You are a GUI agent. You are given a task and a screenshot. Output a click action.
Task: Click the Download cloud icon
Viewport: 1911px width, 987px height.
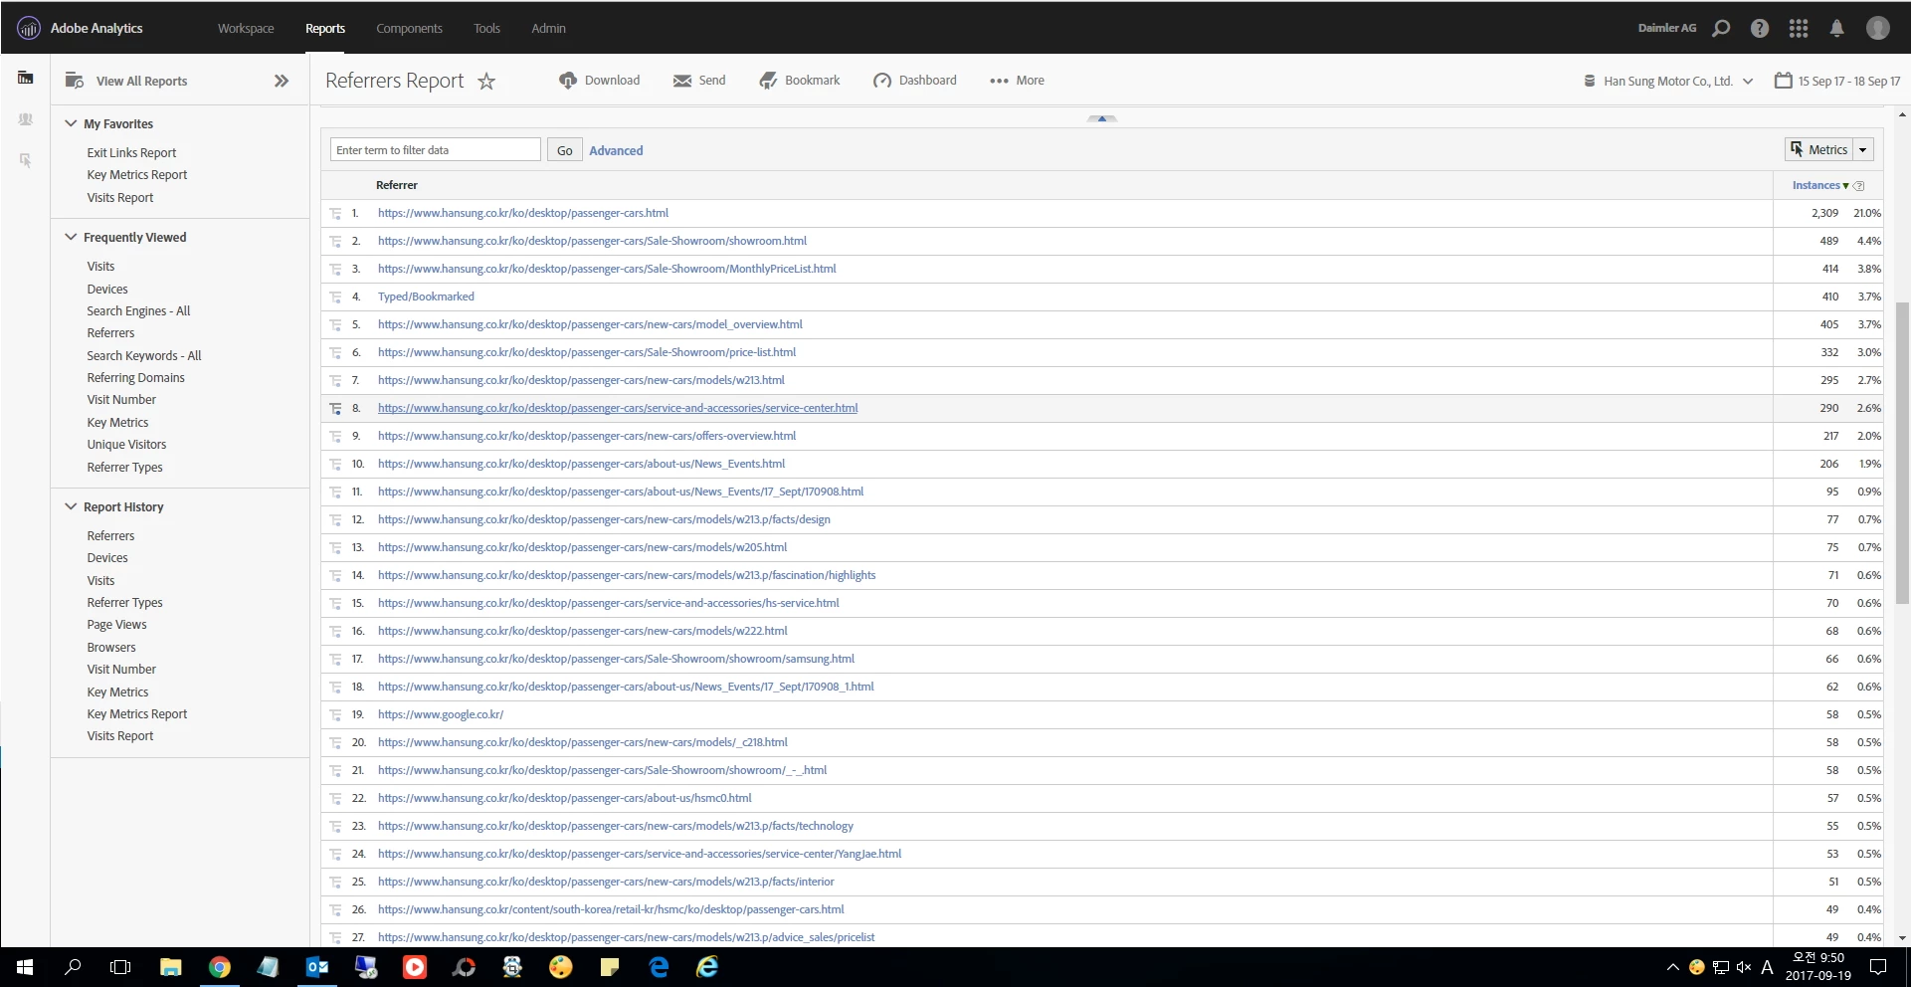tap(568, 81)
